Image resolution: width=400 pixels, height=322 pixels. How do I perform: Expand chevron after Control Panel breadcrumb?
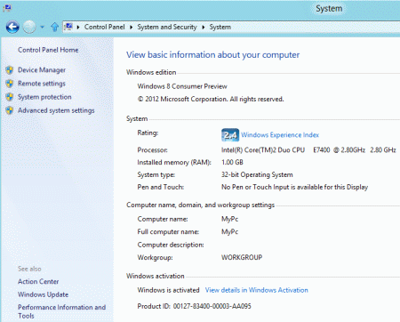tap(131, 28)
